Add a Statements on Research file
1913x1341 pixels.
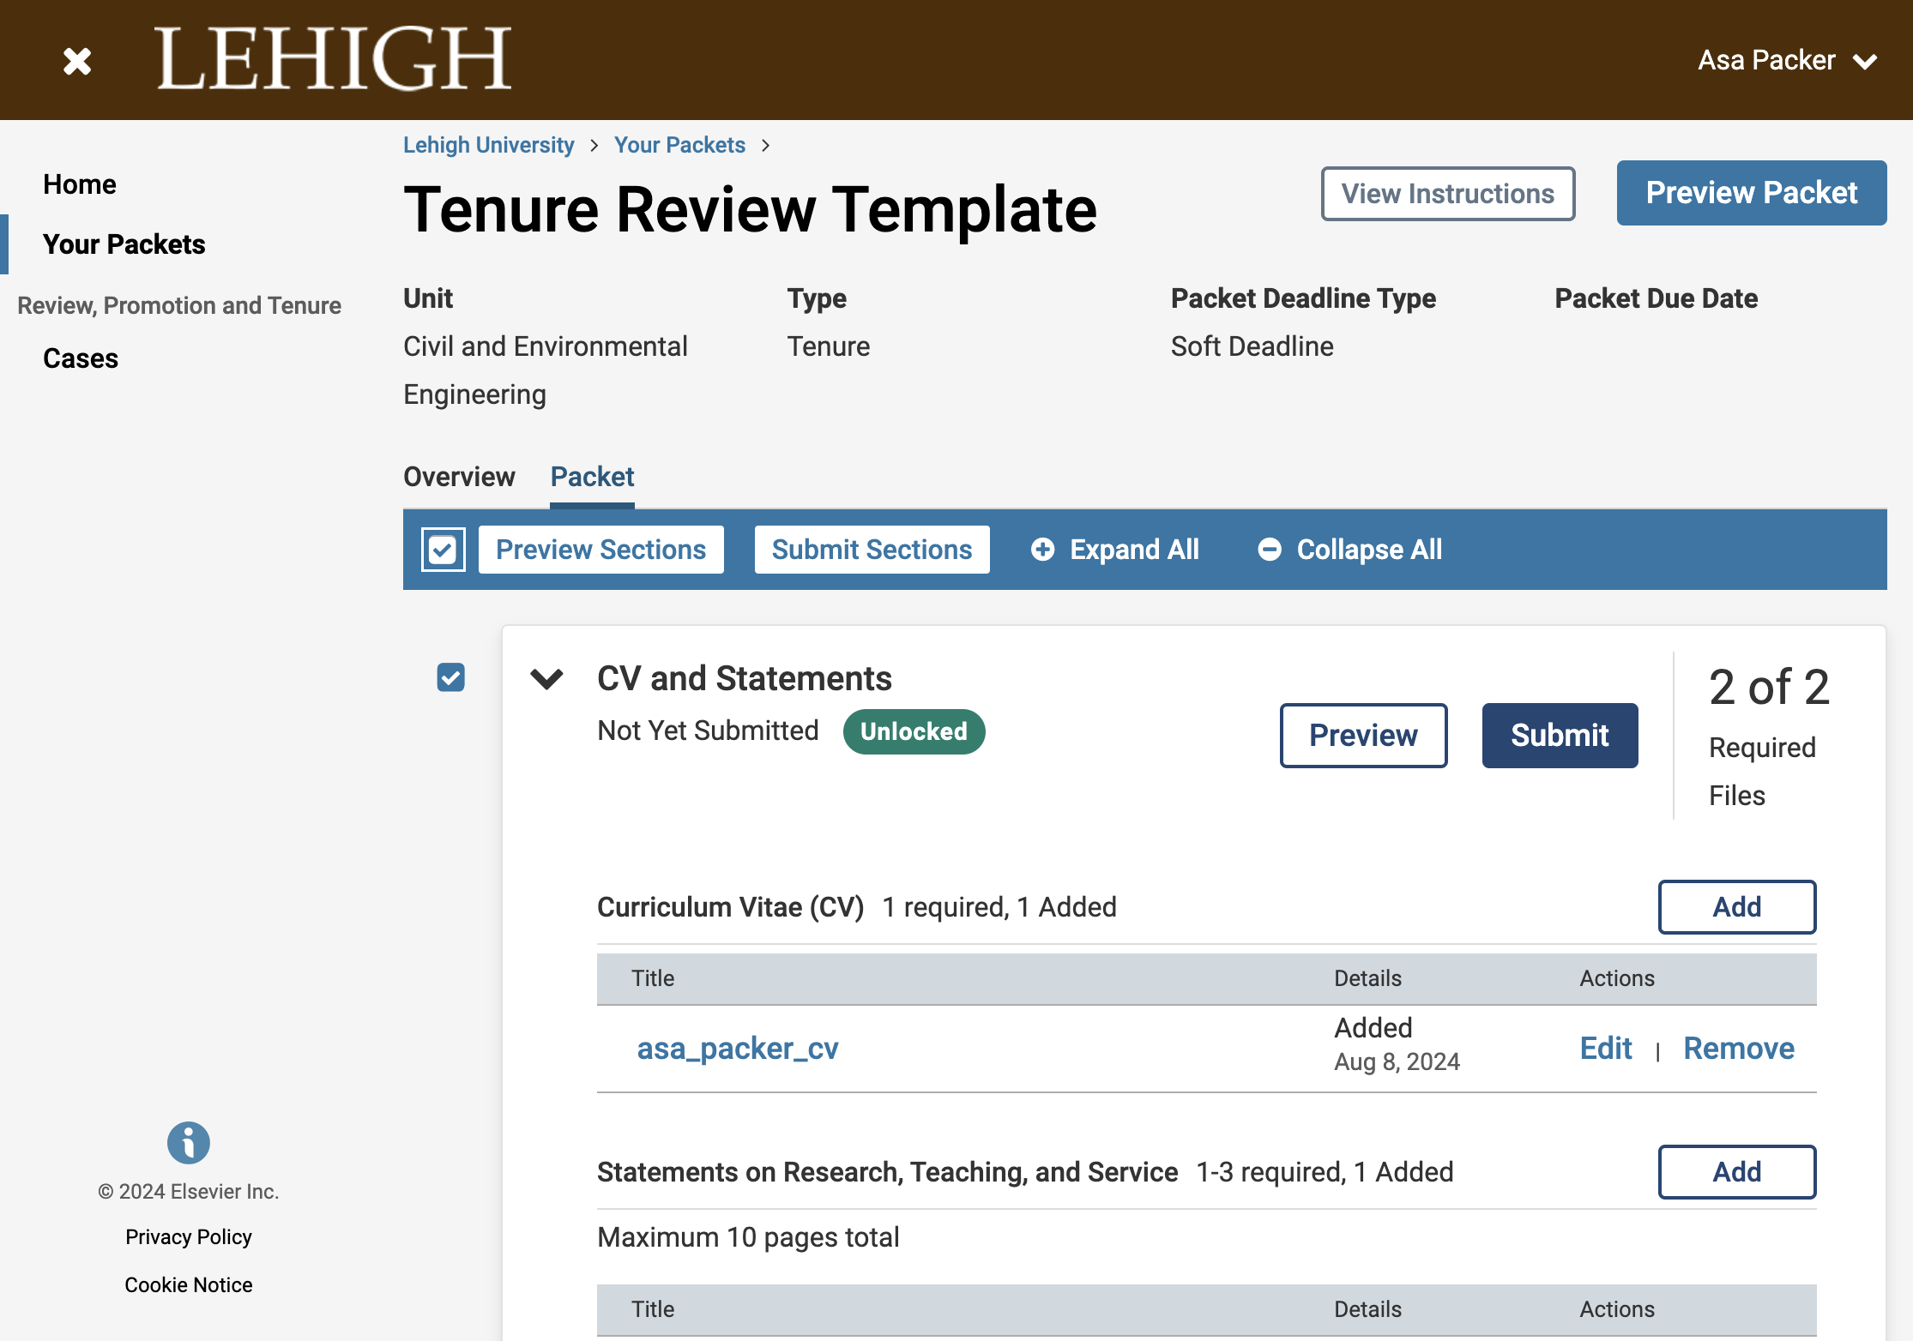(x=1737, y=1172)
